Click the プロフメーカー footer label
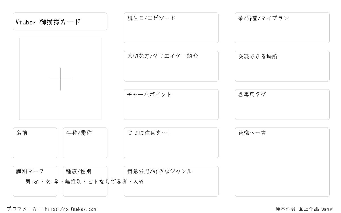The image size is (341, 213). pos(24,209)
